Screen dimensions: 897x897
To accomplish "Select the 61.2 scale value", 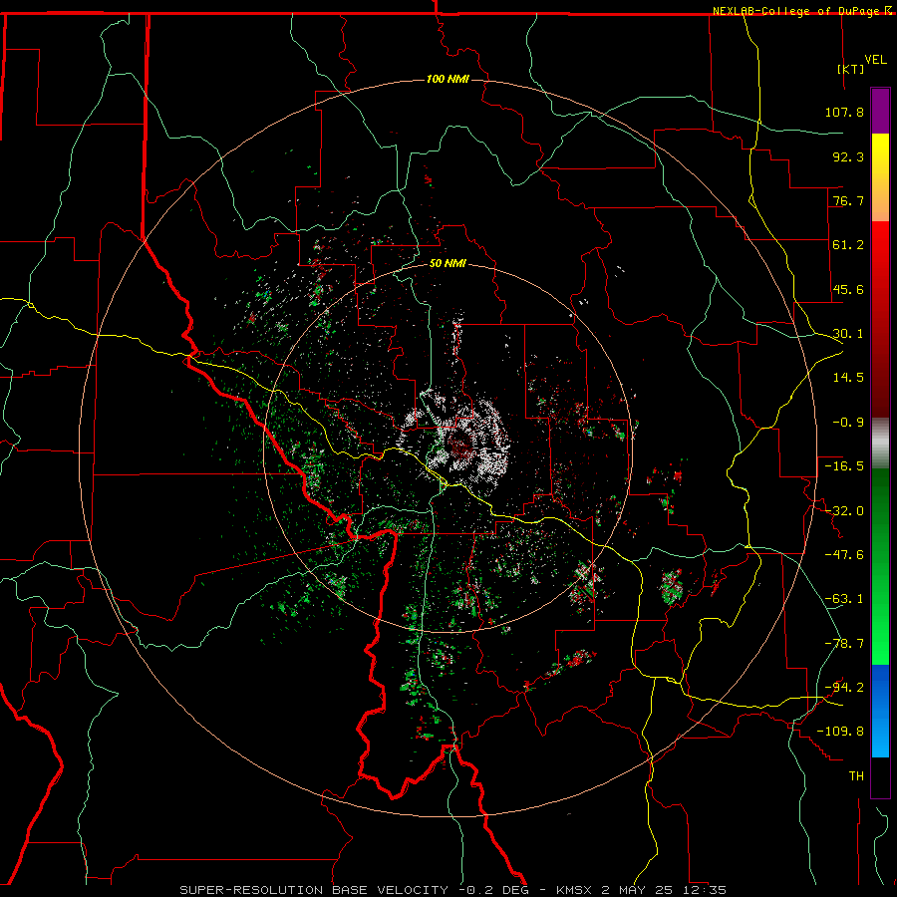I will coord(848,245).
